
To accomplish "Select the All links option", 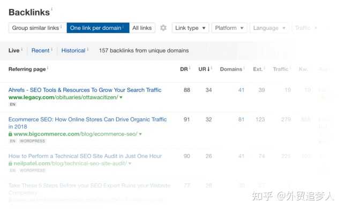I will [x=142, y=28].
